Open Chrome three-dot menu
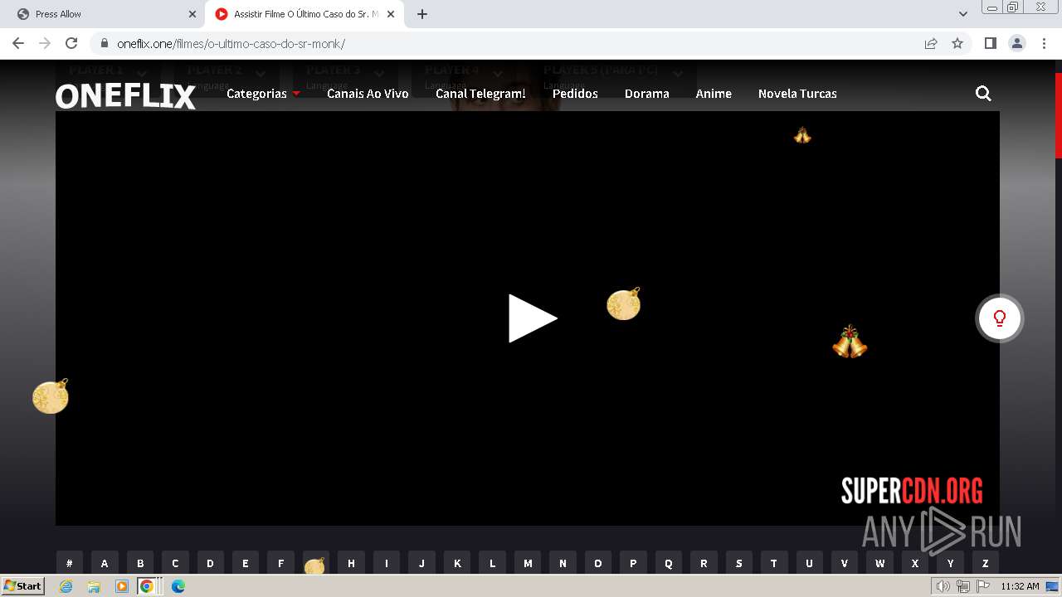 (x=1044, y=43)
